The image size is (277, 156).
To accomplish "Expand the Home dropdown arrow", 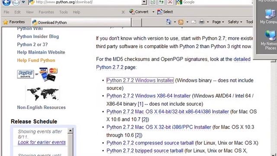I will [175, 22].
